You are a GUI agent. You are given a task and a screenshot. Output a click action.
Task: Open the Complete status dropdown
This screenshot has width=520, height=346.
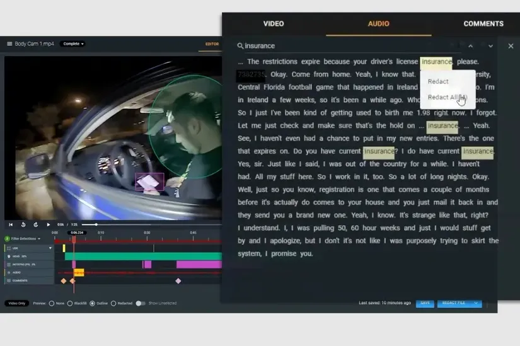pos(72,43)
